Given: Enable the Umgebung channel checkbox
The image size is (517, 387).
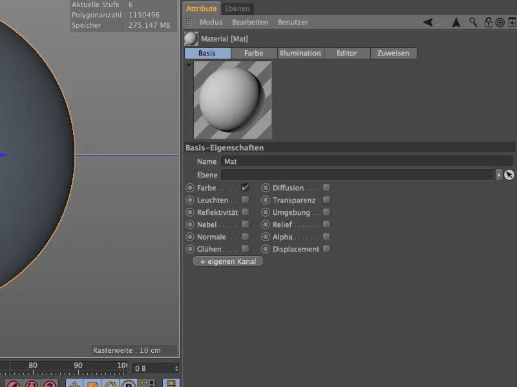Looking at the screenshot, I should pyautogui.click(x=326, y=212).
